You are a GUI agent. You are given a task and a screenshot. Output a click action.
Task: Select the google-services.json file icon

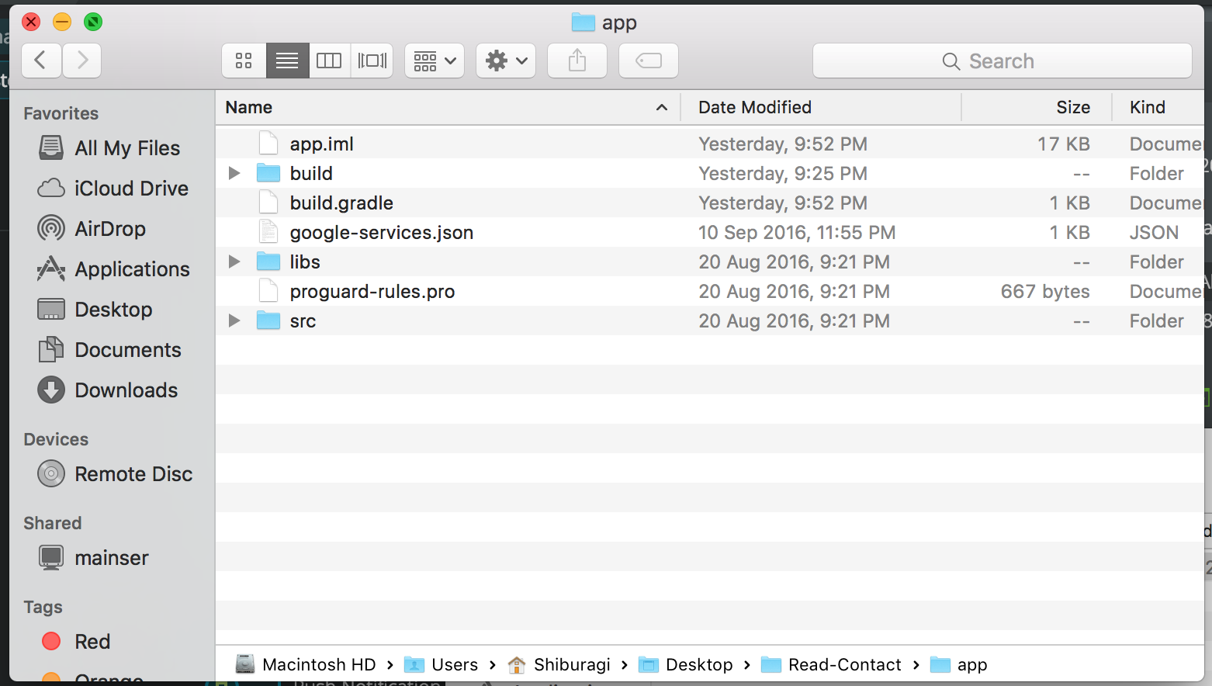[268, 232]
